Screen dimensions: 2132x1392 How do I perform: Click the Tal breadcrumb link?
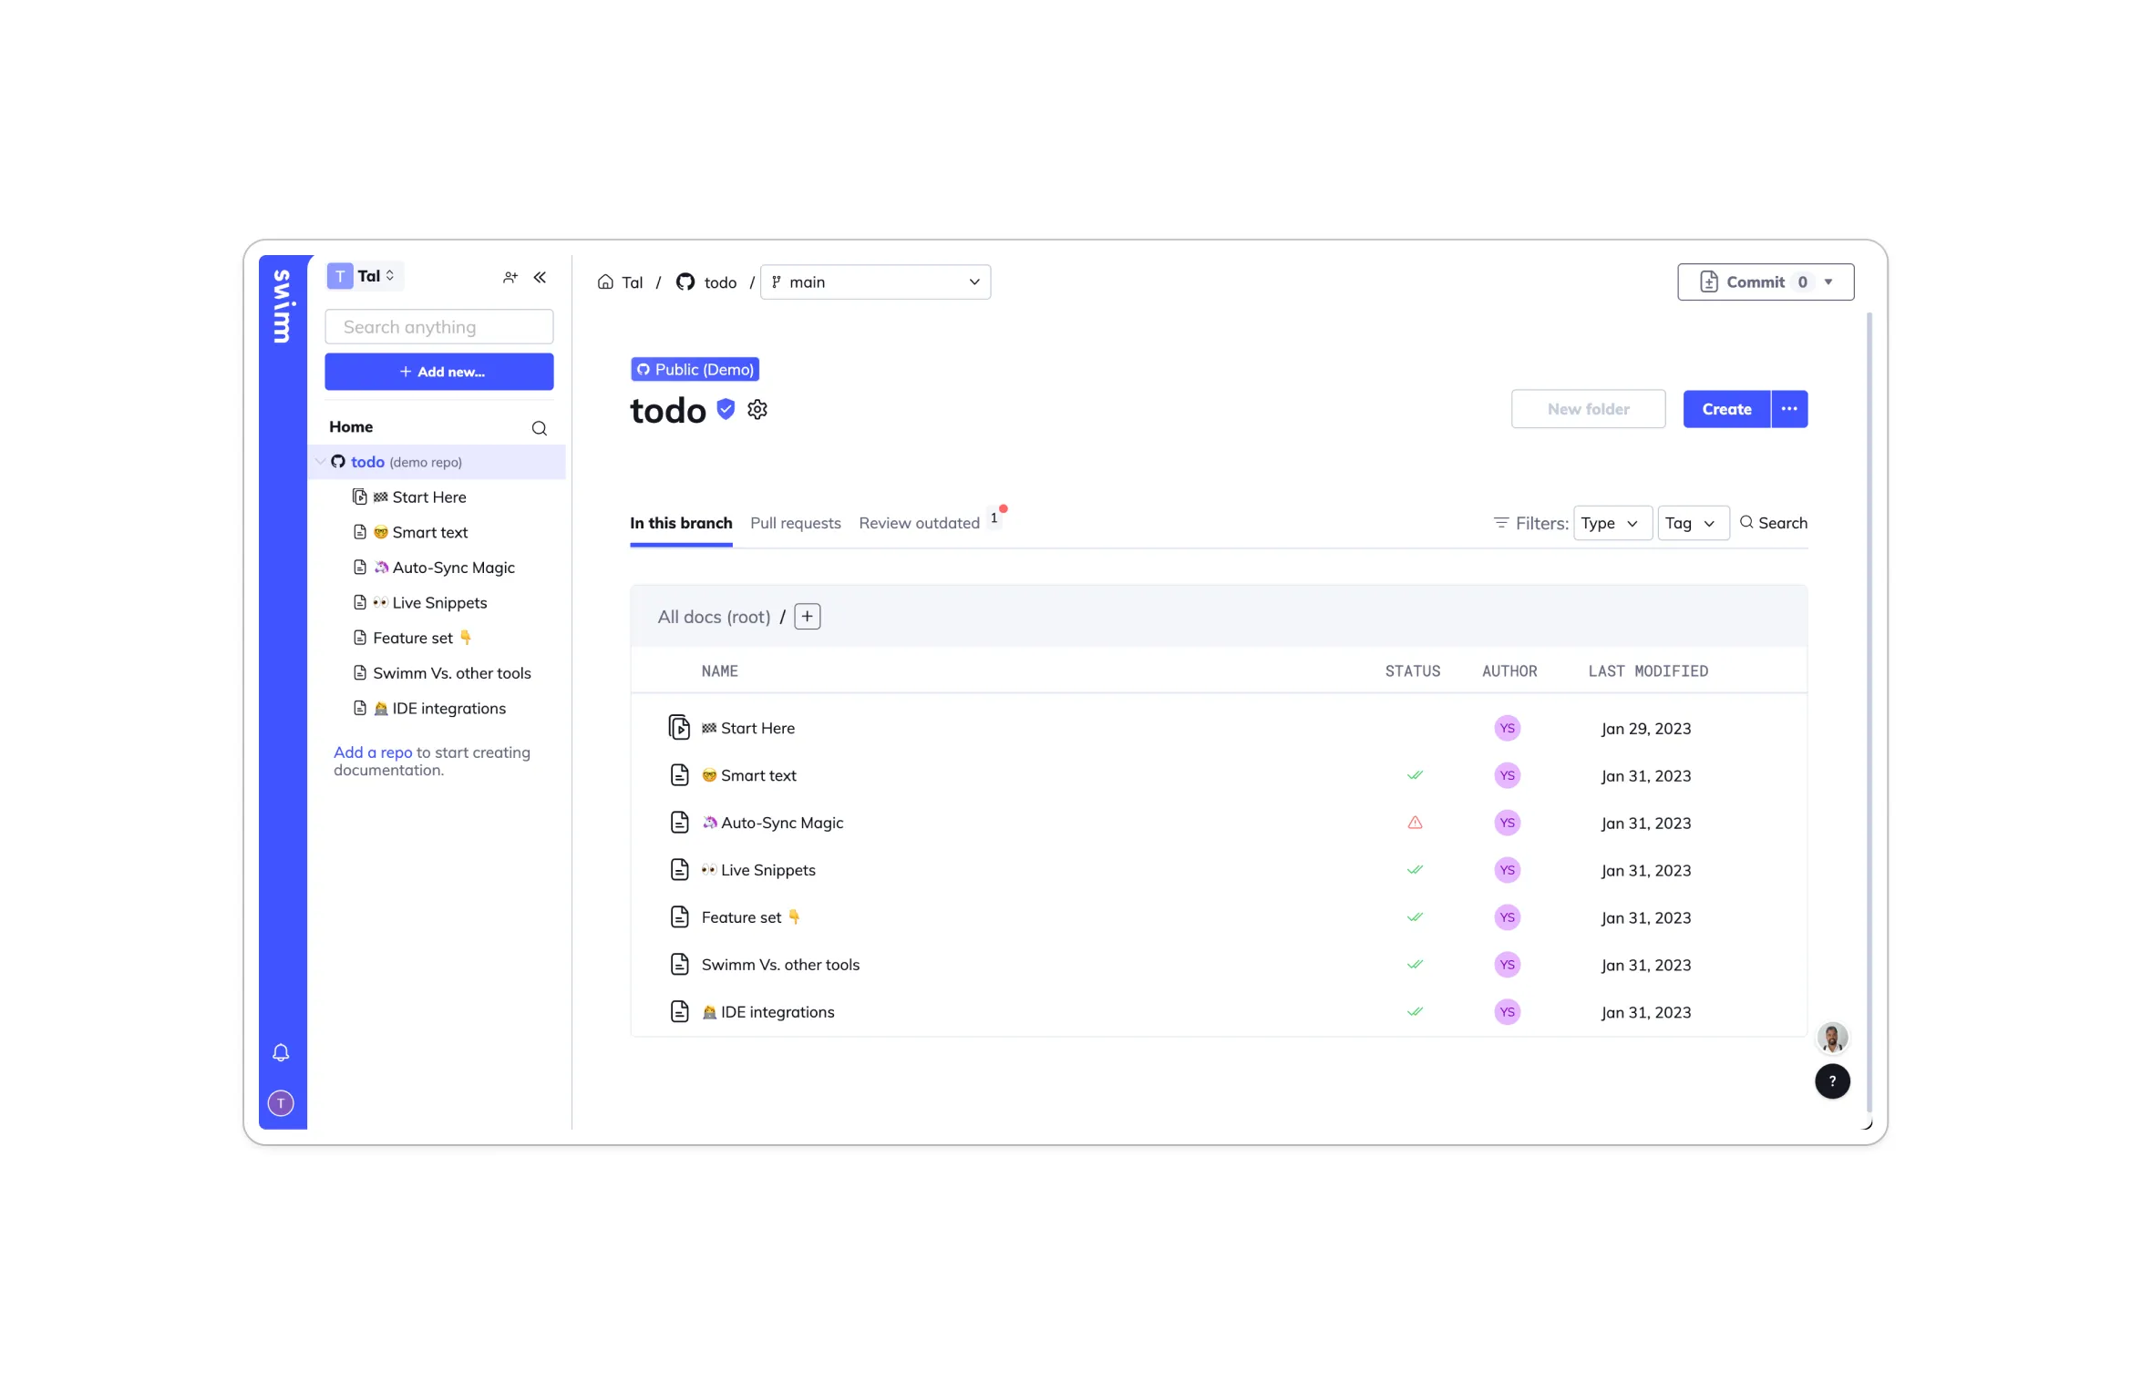coord(632,282)
